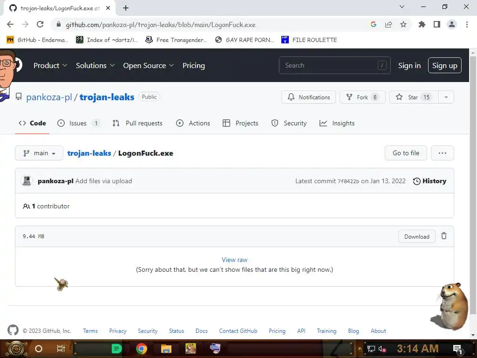477x358 pixels.
Task: View the file History
Action: (x=429, y=181)
